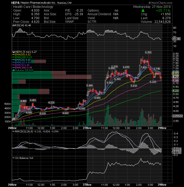Click the green 5.23 price axis tag
This screenshot has width=184, height=187.
tap(175, 91)
